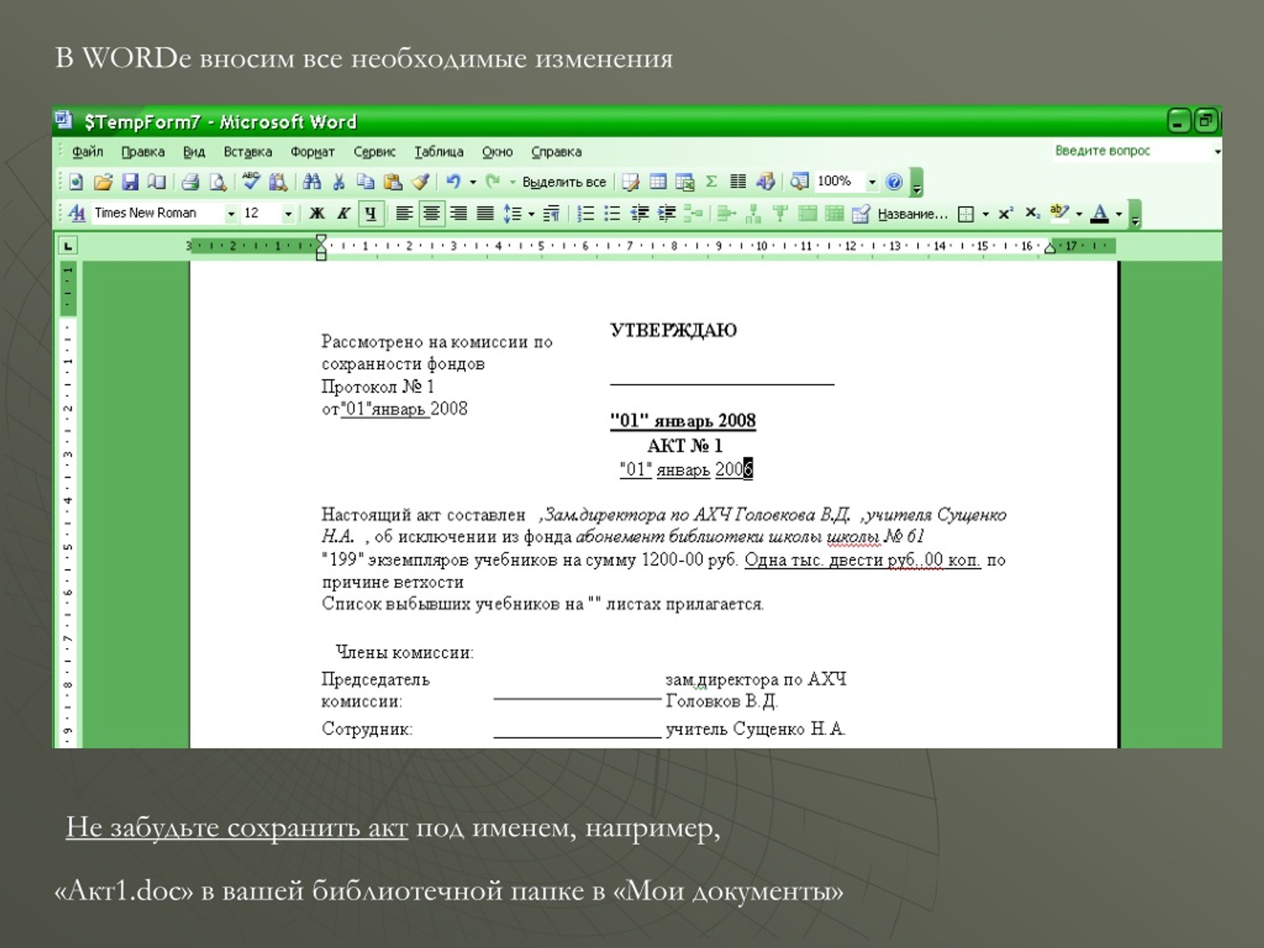Open the Вставка menu

pos(247,152)
